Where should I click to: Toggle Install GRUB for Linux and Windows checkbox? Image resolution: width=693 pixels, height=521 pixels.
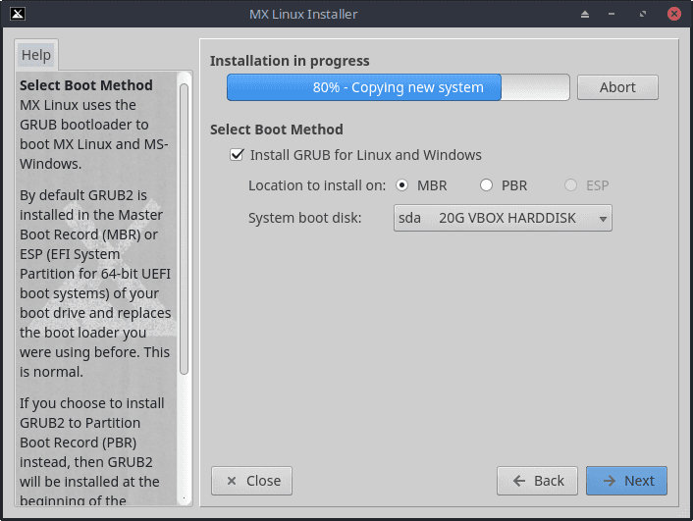[237, 155]
